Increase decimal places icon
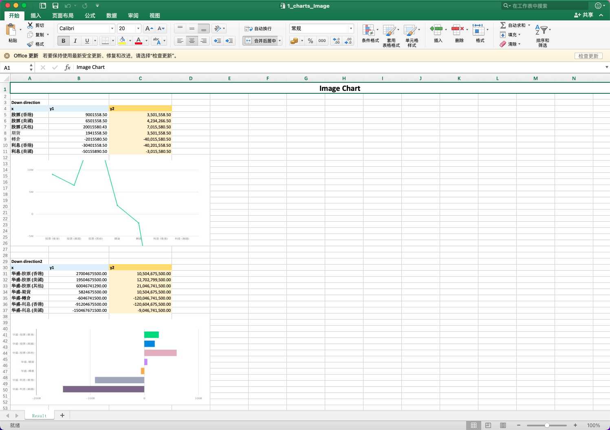610x430 pixels. [336, 41]
